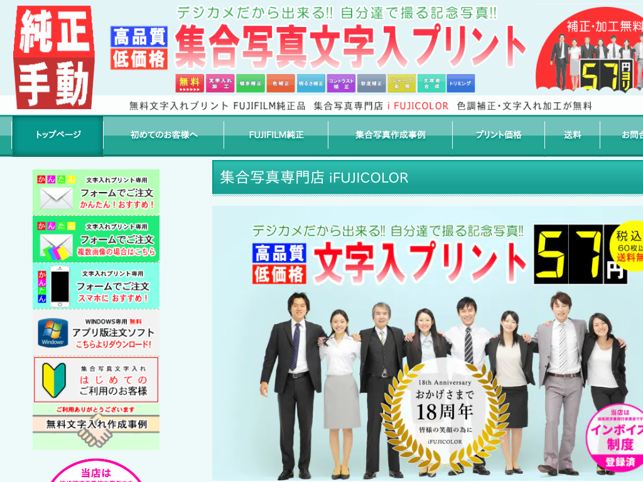
Task: Select the FUJIFILM純正 menu item
Action: [276, 135]
